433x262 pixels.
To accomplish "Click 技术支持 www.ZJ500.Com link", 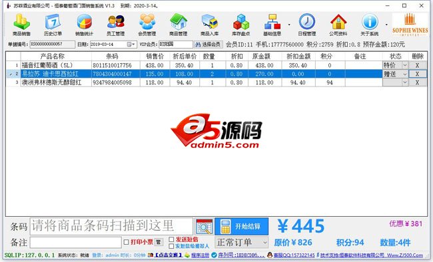I will [x=372, y=255].
